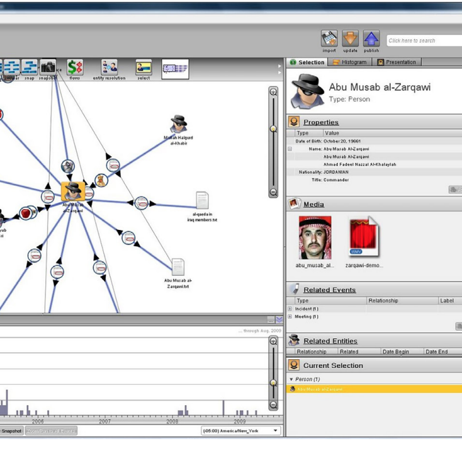Open the abu_musab_al portrait media thumbnail
462x451 pixels.
pos(315,238)
